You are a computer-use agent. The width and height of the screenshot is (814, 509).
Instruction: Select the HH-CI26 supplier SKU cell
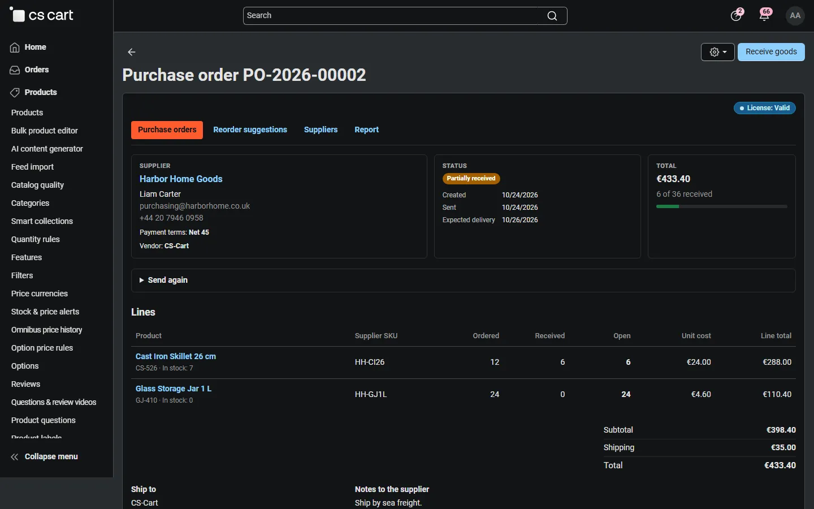click(x=370, y=363)
